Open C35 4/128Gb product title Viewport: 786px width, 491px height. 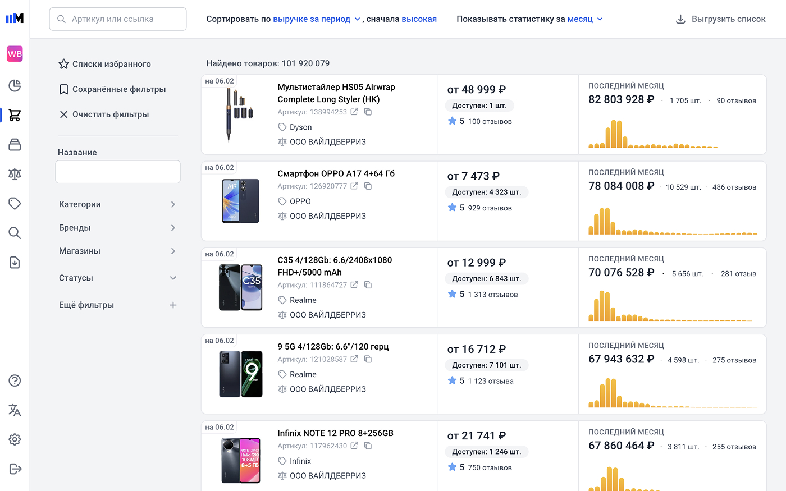click(x=335, y=266)
